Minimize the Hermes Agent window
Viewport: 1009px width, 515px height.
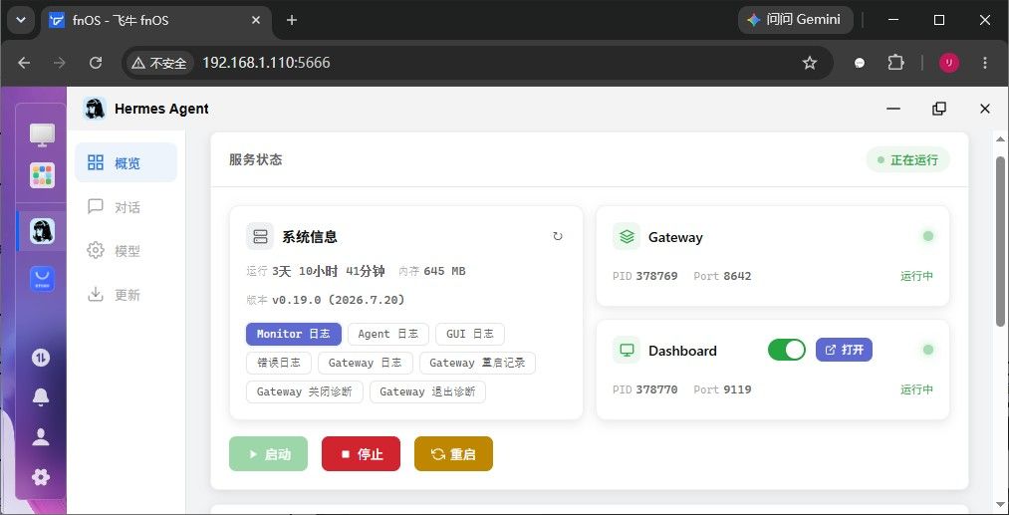tap(893, 109)
